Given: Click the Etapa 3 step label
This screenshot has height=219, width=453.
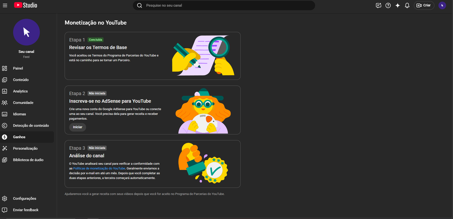Looking at the screenshot, I should [x=77, y=148].
